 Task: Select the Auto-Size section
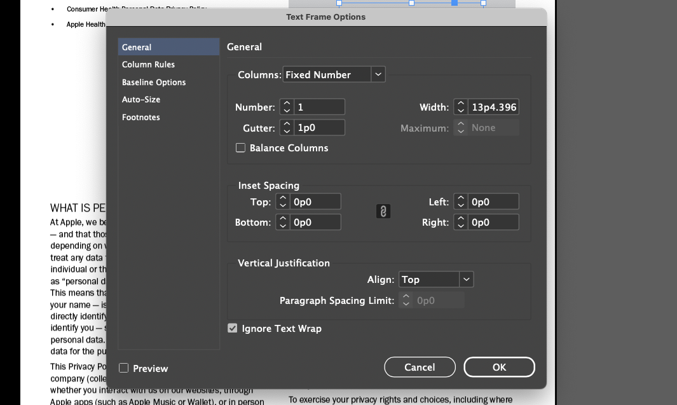[141, 100]
